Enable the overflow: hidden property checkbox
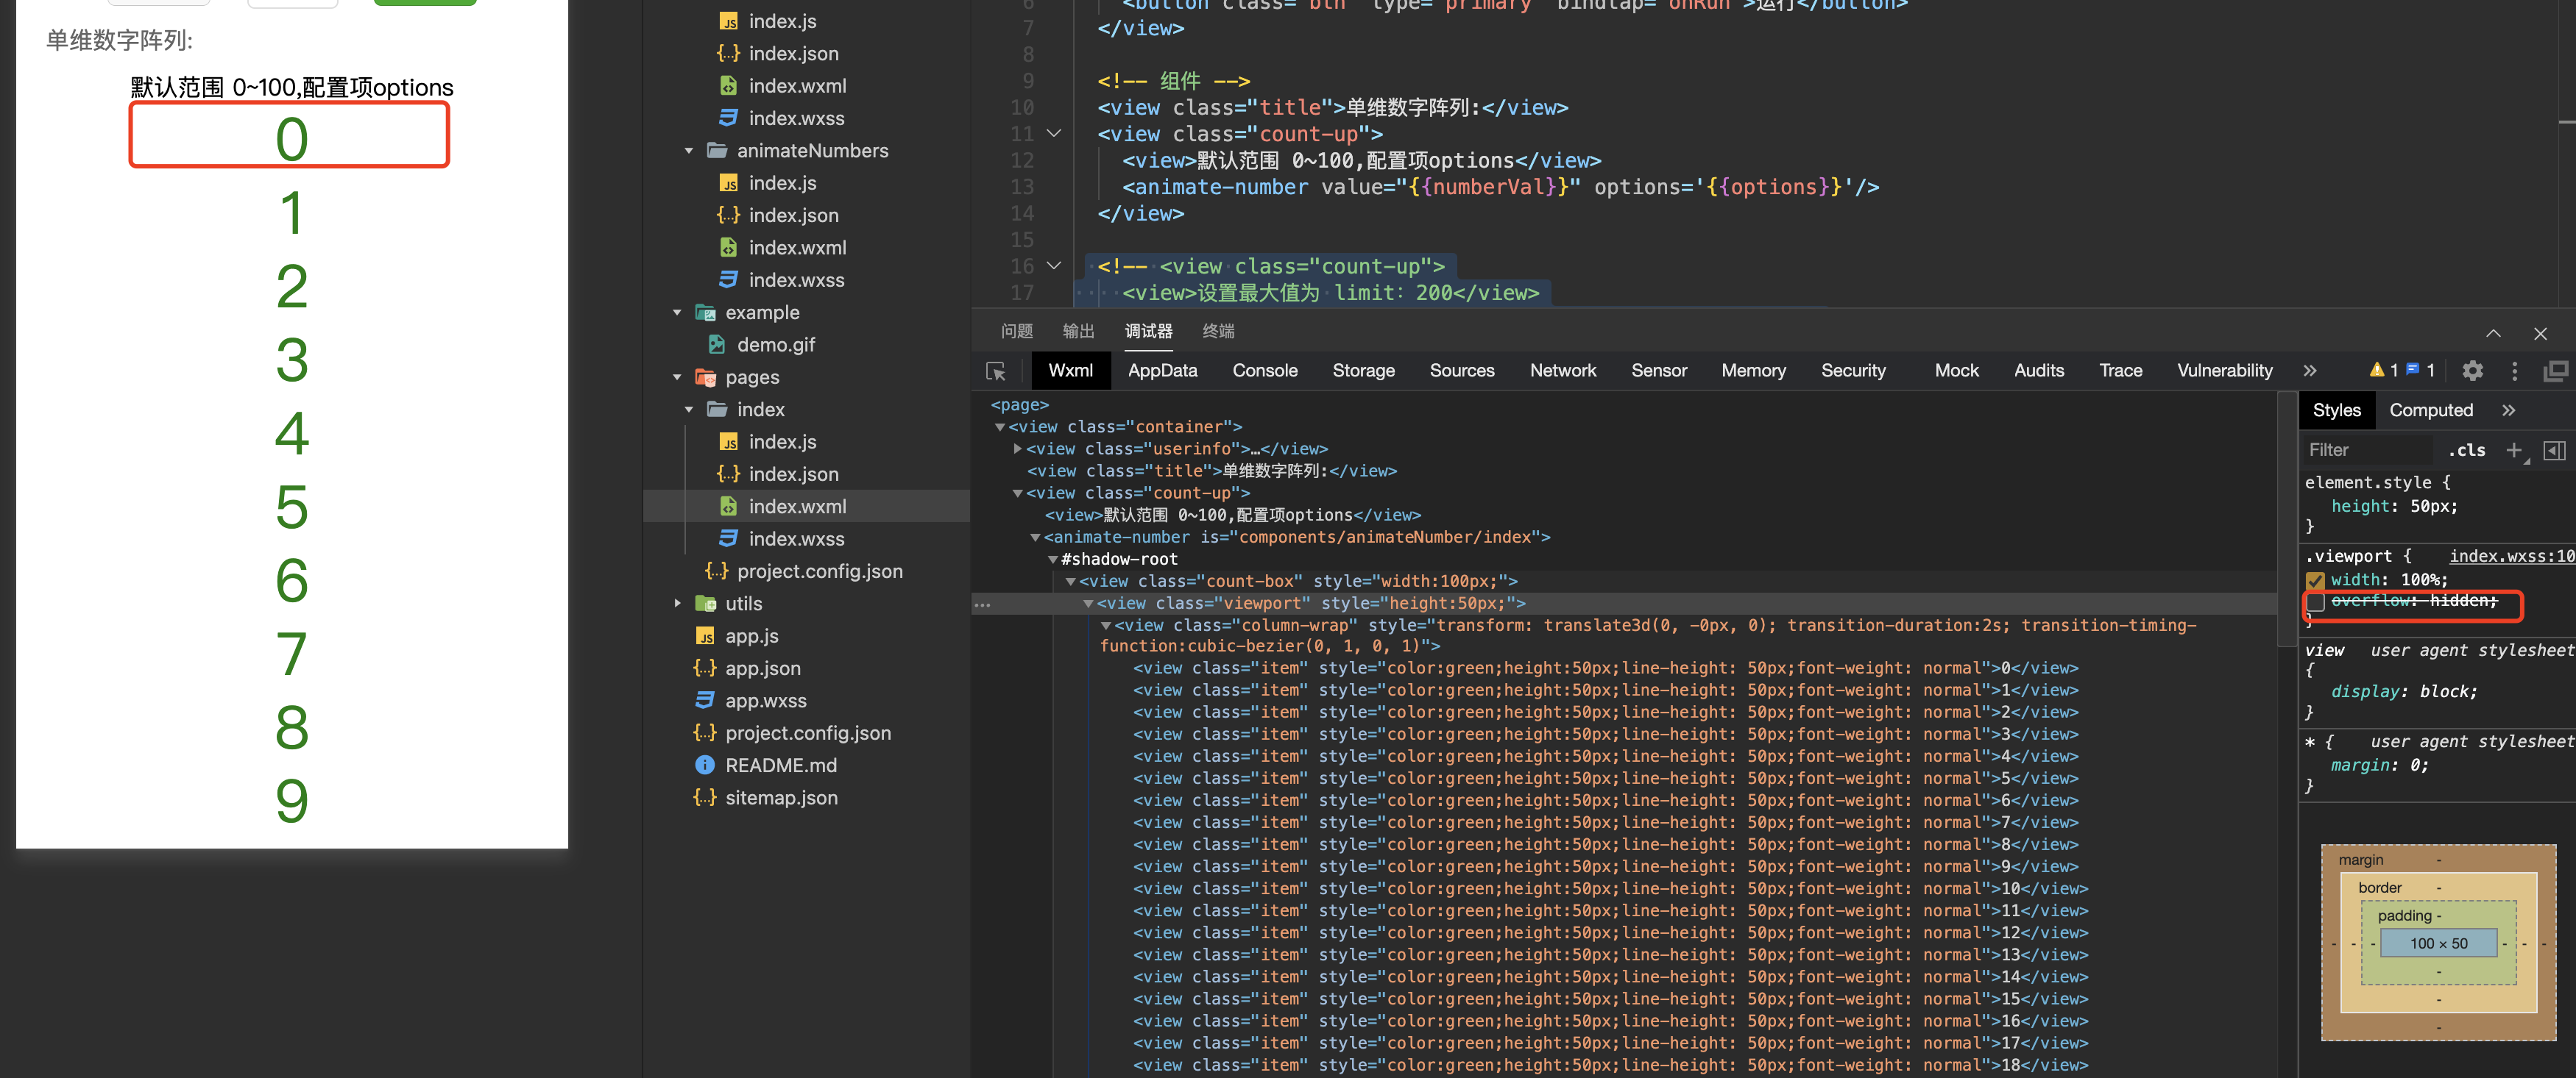The height and width of the screenshot is (1078, 2576). point(2315,602)
